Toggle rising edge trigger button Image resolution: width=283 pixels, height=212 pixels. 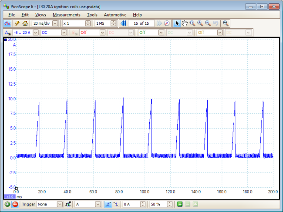tap(108, 204)
